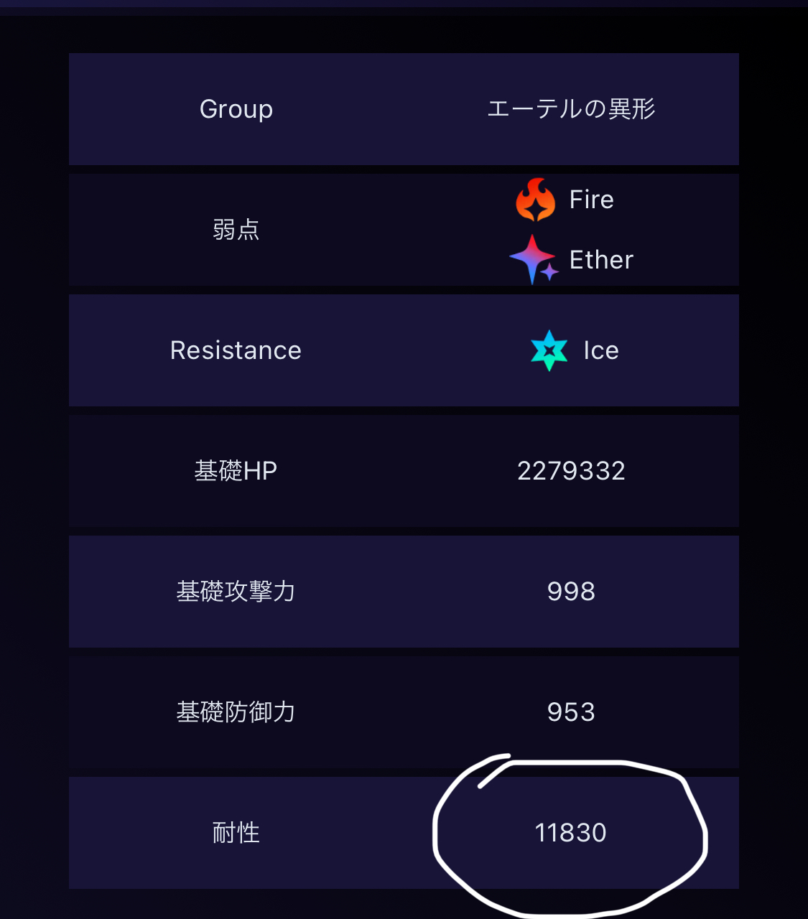Click the 基礎攻撃力 label

pyautogui.click(x=236, y=592)
